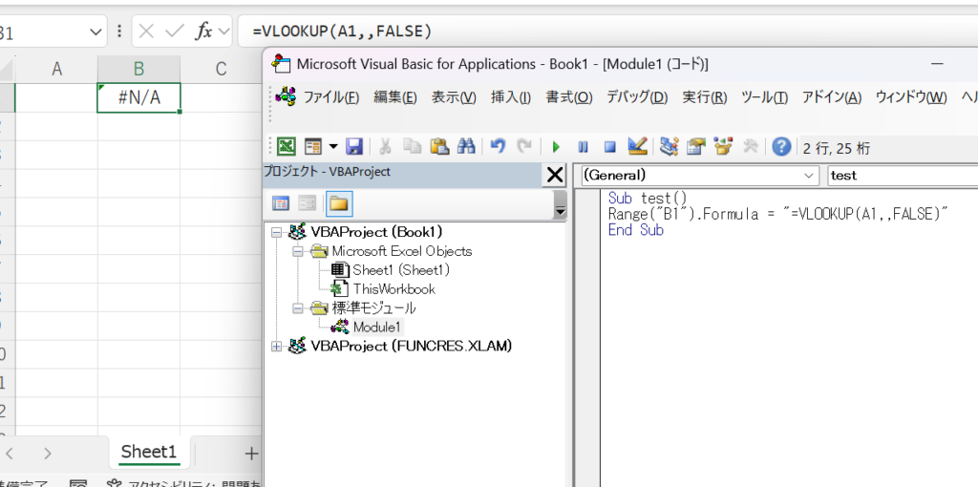Open VBA Help question mark icon
This screenshot has height=487, width=978.
pos(781,147)
